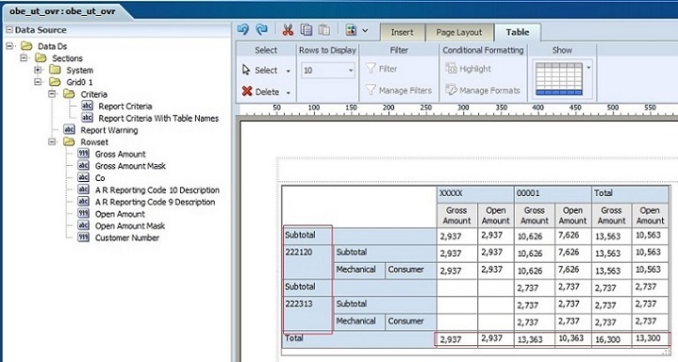Click the red Delete X icon
The width and height of the screenshot is (678, 362).
coord(247,91)
